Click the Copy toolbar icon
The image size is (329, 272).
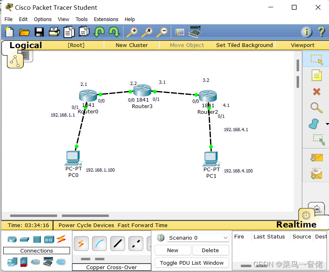69,32
